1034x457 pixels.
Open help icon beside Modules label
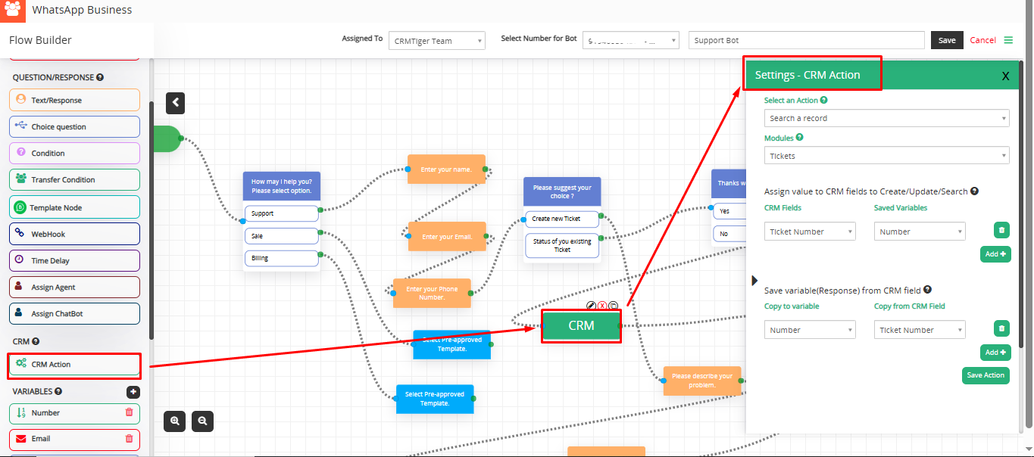(799, 138)
